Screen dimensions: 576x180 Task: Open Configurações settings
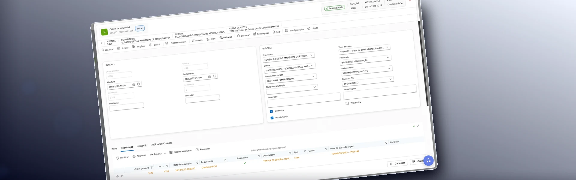tap(294, 30)
